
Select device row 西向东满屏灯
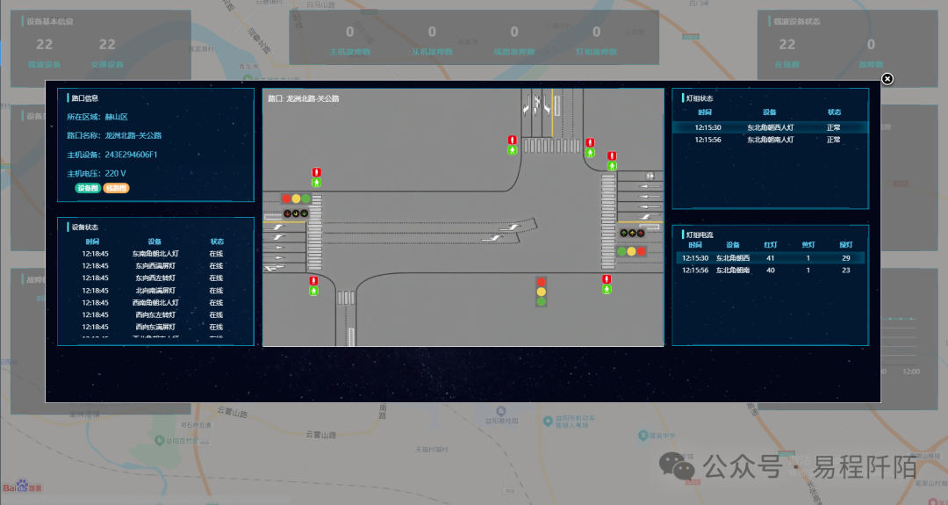(155, 328)
